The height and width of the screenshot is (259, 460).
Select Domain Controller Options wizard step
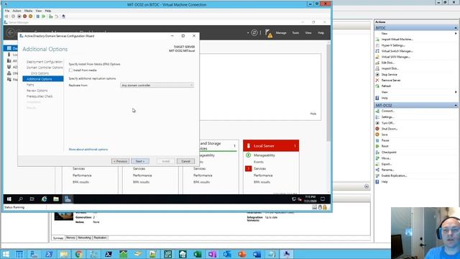[x=45, y=68]
